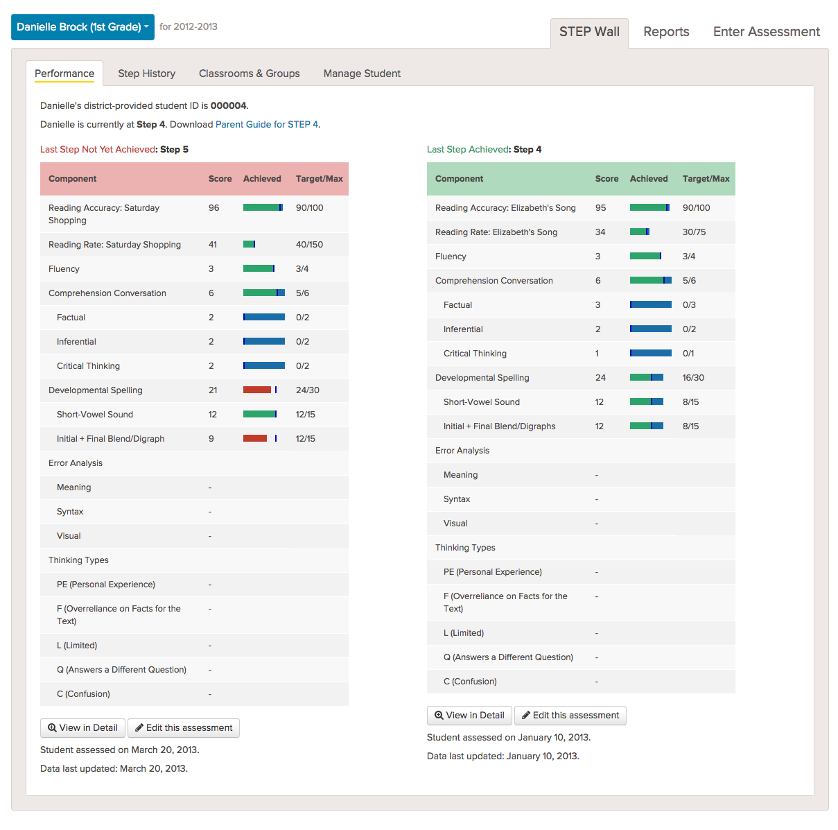
Task: Click the student ID 000004 text
Action: coord(228,105)
